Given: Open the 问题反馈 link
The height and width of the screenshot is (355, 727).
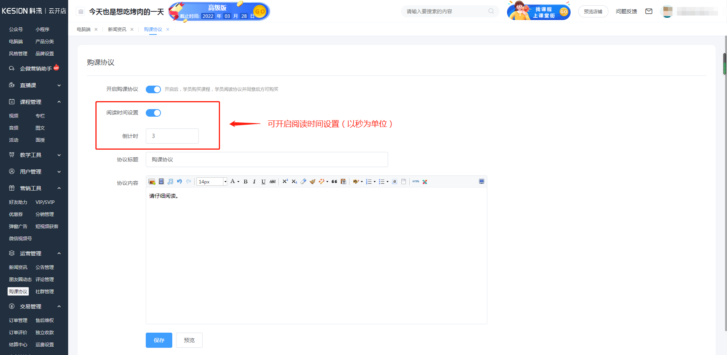Looking at the screenshot, I should [626, 11].
